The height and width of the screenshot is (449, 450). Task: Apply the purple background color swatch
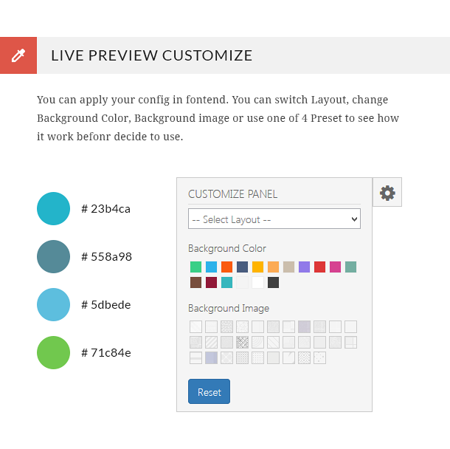304,267
